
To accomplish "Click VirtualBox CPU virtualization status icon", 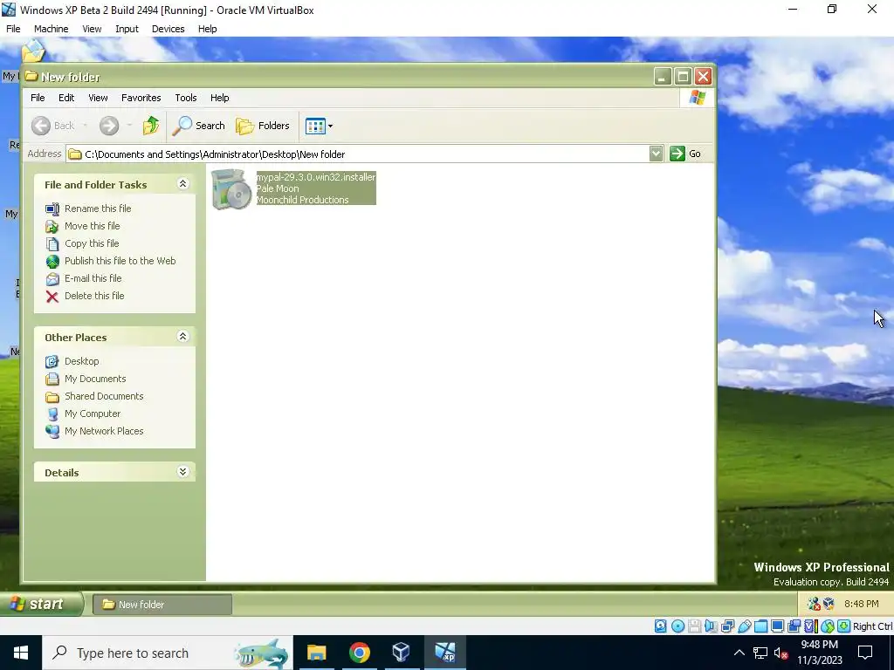I will click(810, 626).
